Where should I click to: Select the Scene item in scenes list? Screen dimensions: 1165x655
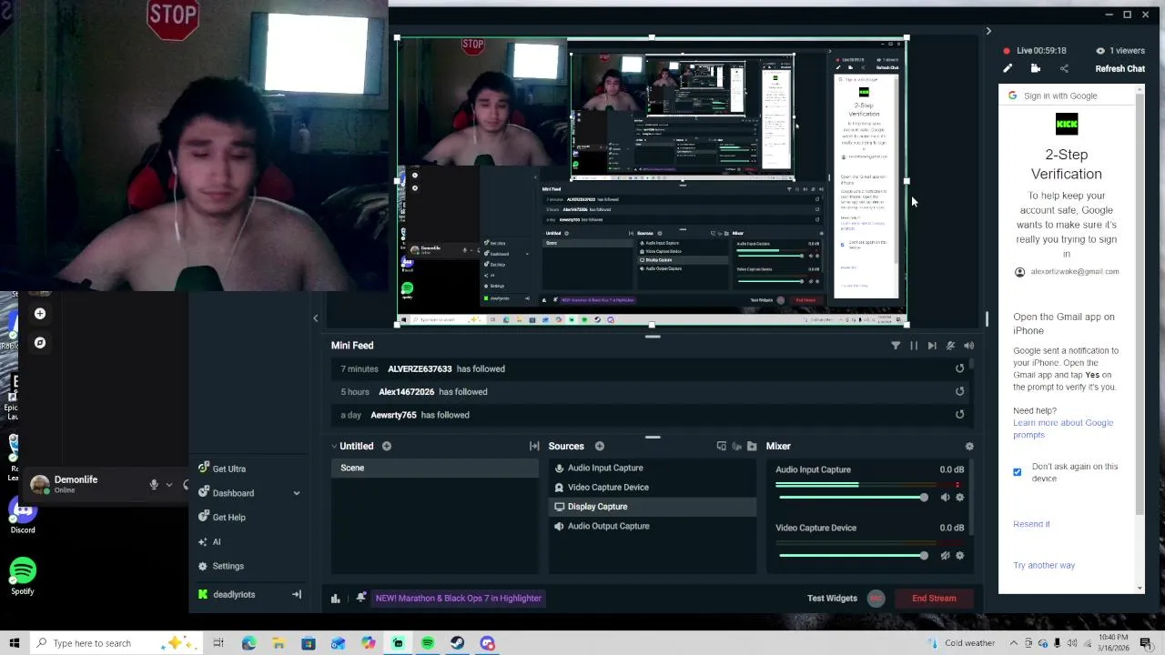point(435,468)
